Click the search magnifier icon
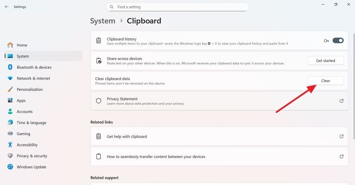This screenshot has width=355, height=185. [x=112, y=7]
